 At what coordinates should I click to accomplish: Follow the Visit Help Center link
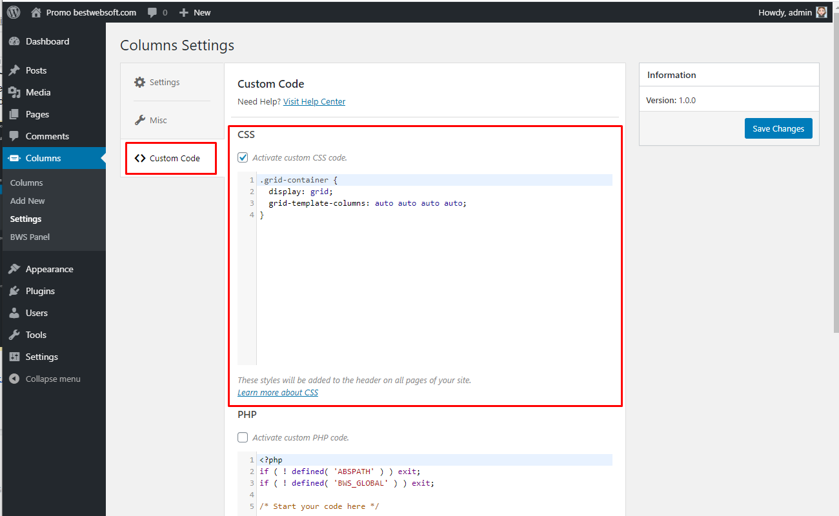coord(314,101)
